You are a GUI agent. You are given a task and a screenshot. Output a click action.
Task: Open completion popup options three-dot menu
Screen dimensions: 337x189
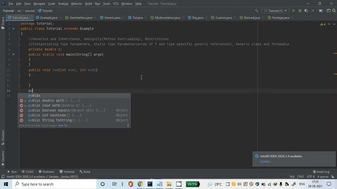pos(128,125)
